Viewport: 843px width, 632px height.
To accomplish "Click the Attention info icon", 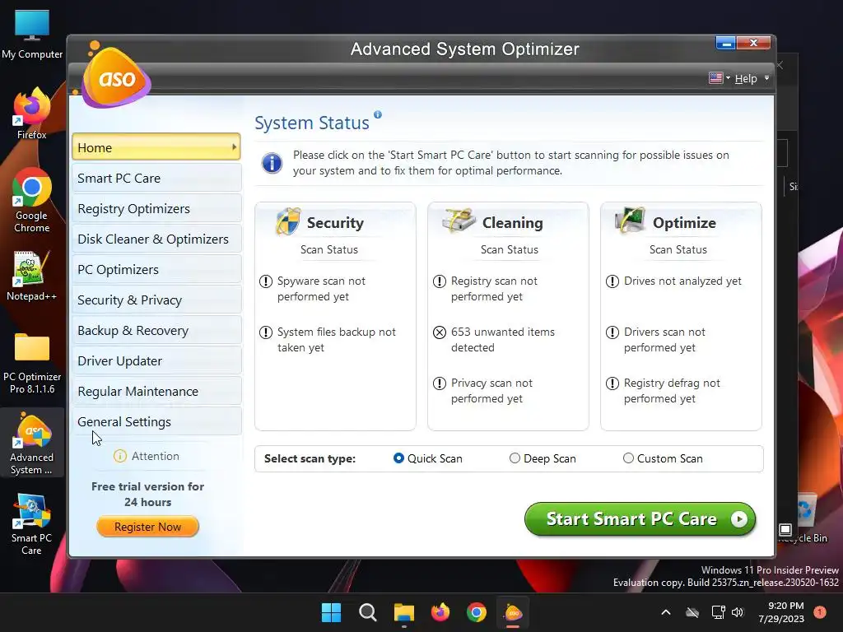I will (120, 456).
